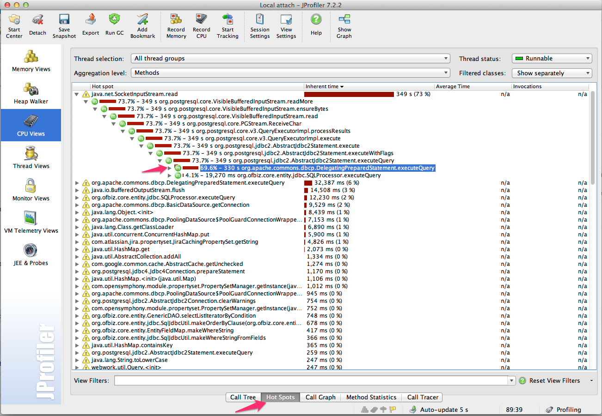Open JEE & Probes section
Image resolution: width=602 pixels, height=416 pixels.
tap(31, 254)
